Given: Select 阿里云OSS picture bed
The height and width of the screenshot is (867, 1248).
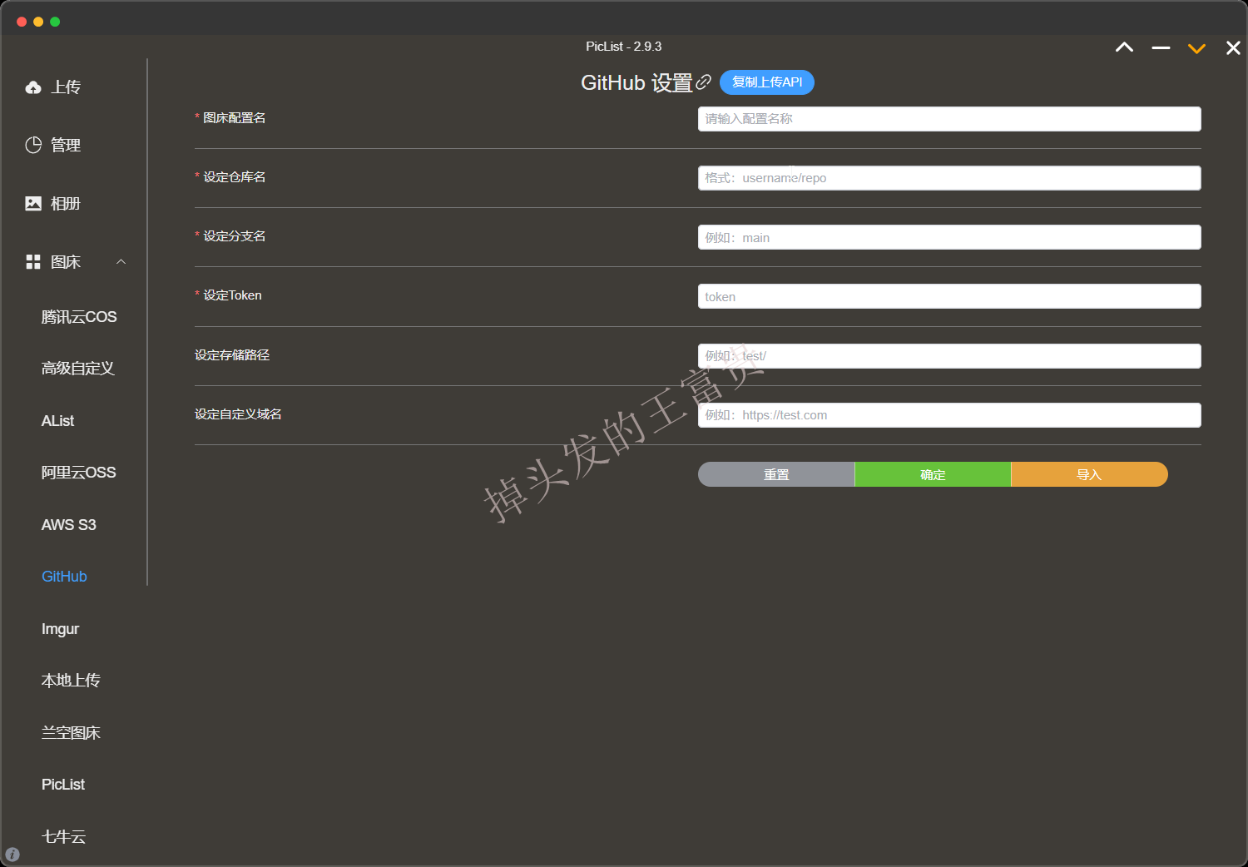Looking at the screenshot, I should point(78,473).
